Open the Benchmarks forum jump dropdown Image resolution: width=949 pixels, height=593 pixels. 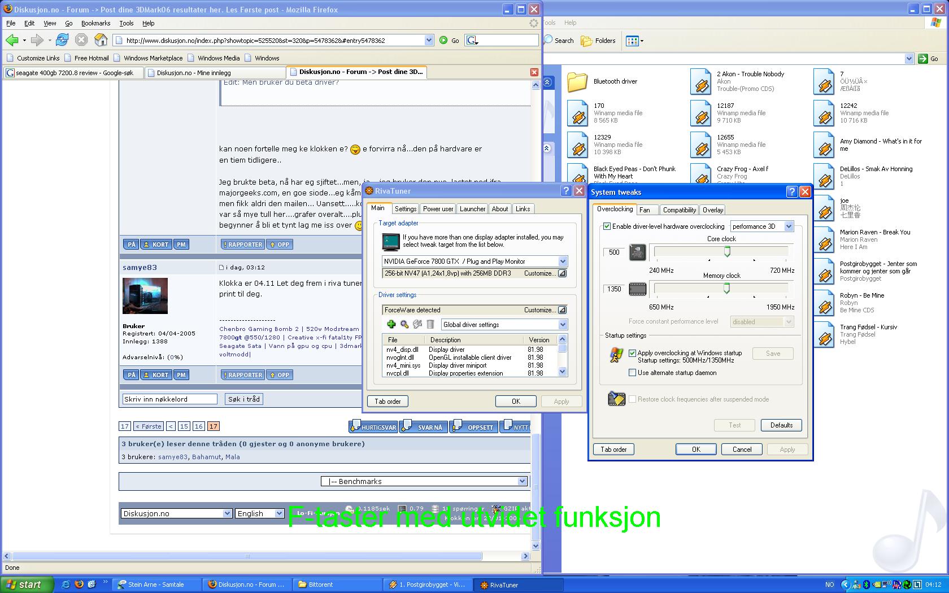tap(522, 481)
